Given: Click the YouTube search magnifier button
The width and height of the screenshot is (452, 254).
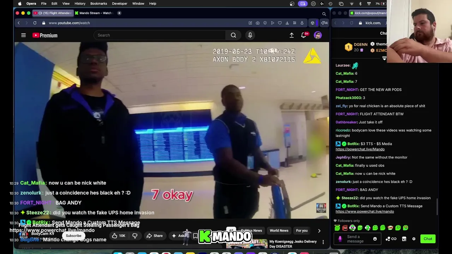Looking at the screenshot, I should 233,35.
